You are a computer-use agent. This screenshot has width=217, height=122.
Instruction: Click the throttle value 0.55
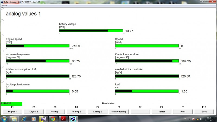(x=75, y=91)
